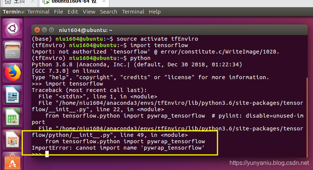The height and width of the screenshot is (170, 313).
Task: Switch to the home page tab
Action: (x=19, y=2)
